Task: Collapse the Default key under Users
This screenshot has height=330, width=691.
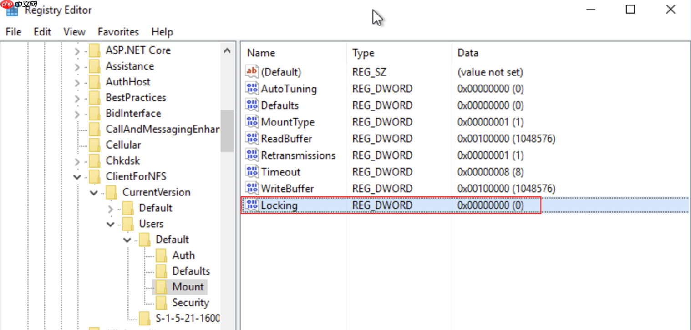Action: tap(127, 240)
